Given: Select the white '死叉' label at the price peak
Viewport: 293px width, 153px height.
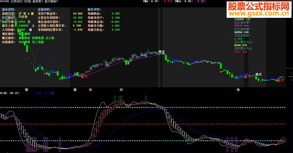Looking at the screenshot, I should [x=162, y=51].
